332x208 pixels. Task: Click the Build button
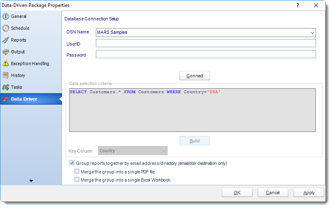click(195, 141)
